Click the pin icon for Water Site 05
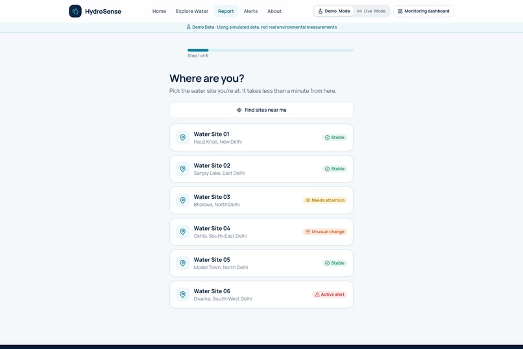Viewport: 523px width, 349px height. tap(183, 263)
